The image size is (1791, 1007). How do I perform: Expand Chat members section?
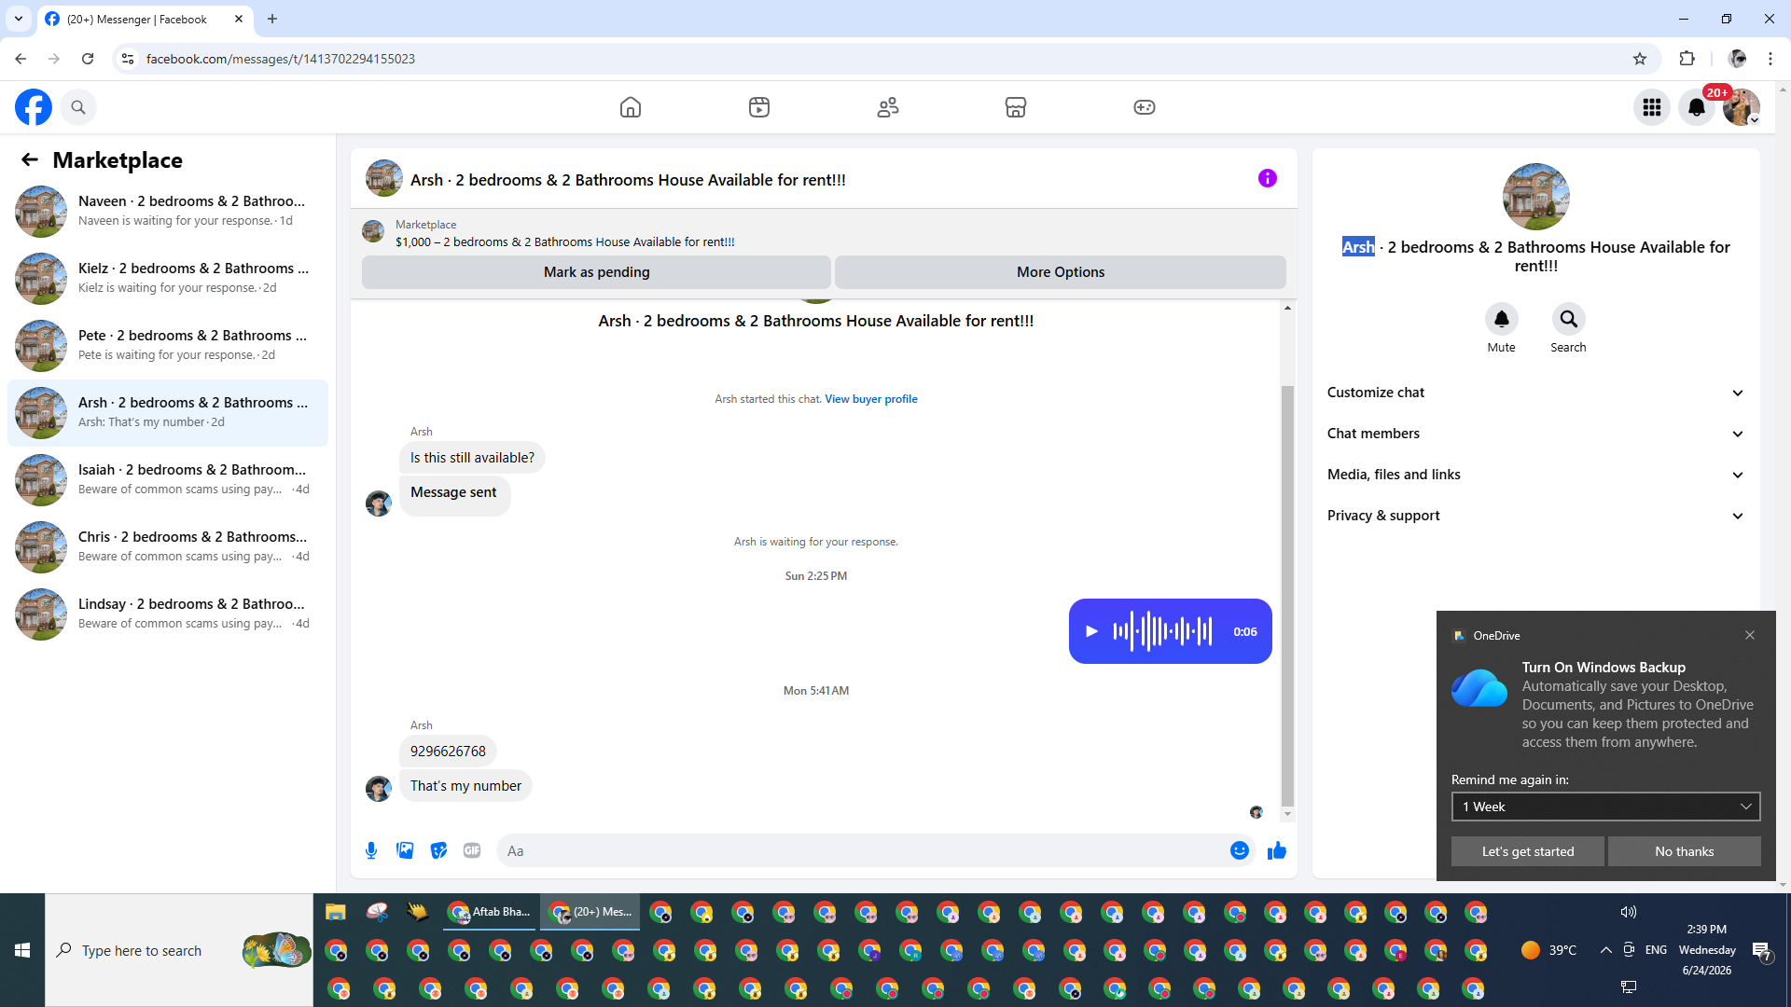[1536, 434]
